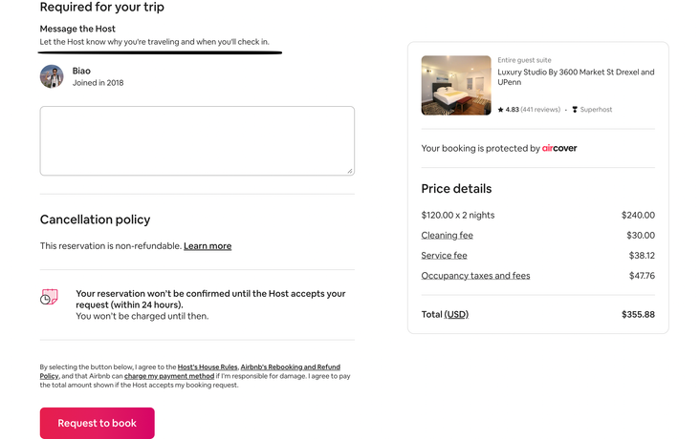Type in the message to host box
Viewport: 700px width, 439px height.
pyautogui.click(x=197, y=140)
